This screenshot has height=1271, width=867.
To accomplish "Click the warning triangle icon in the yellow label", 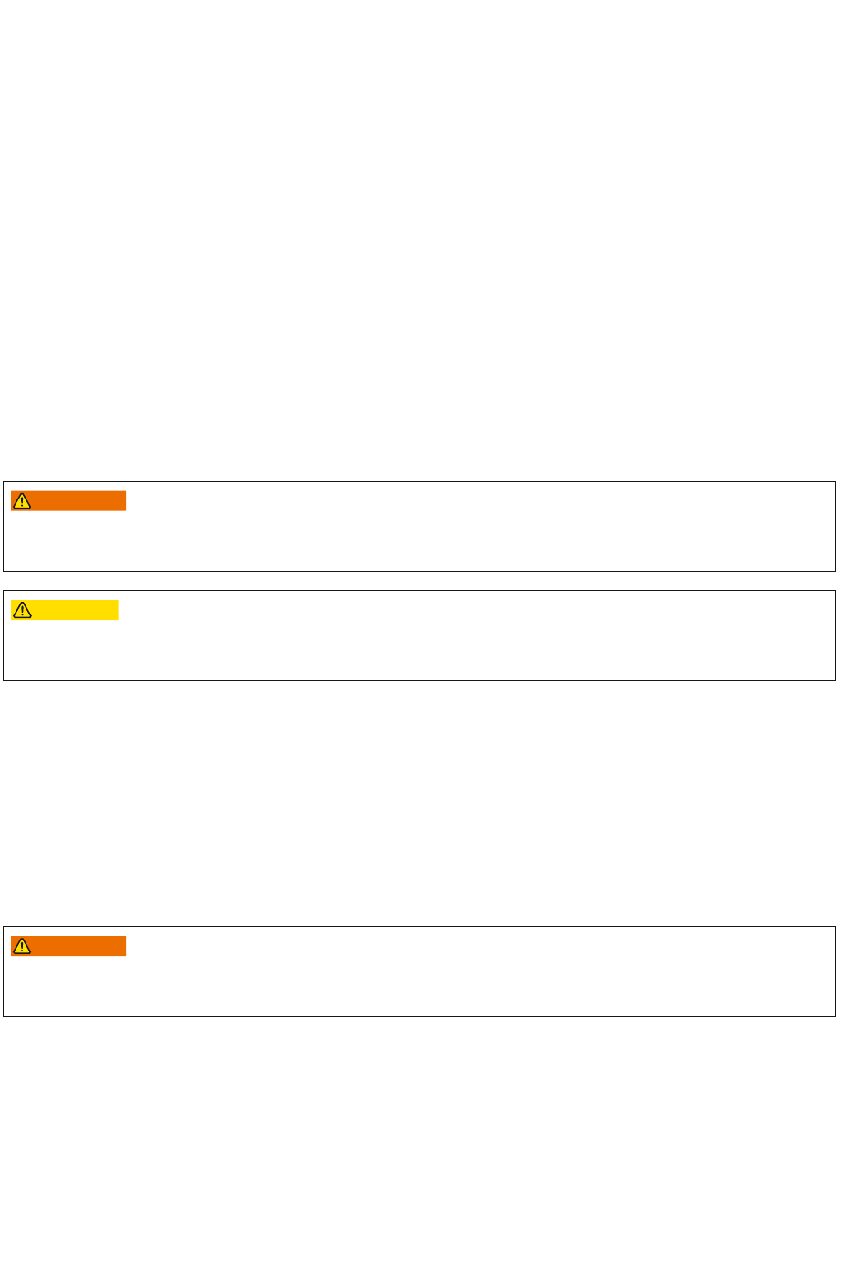I will (22, 610).
